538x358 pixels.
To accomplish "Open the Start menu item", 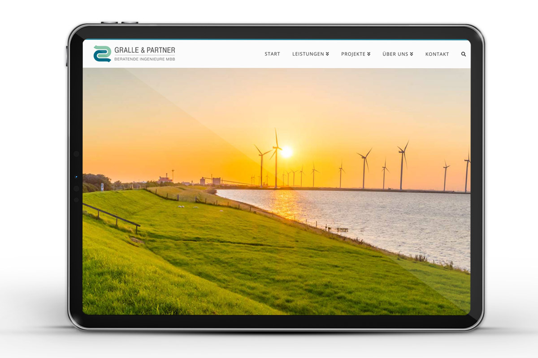I will point(272,54).
